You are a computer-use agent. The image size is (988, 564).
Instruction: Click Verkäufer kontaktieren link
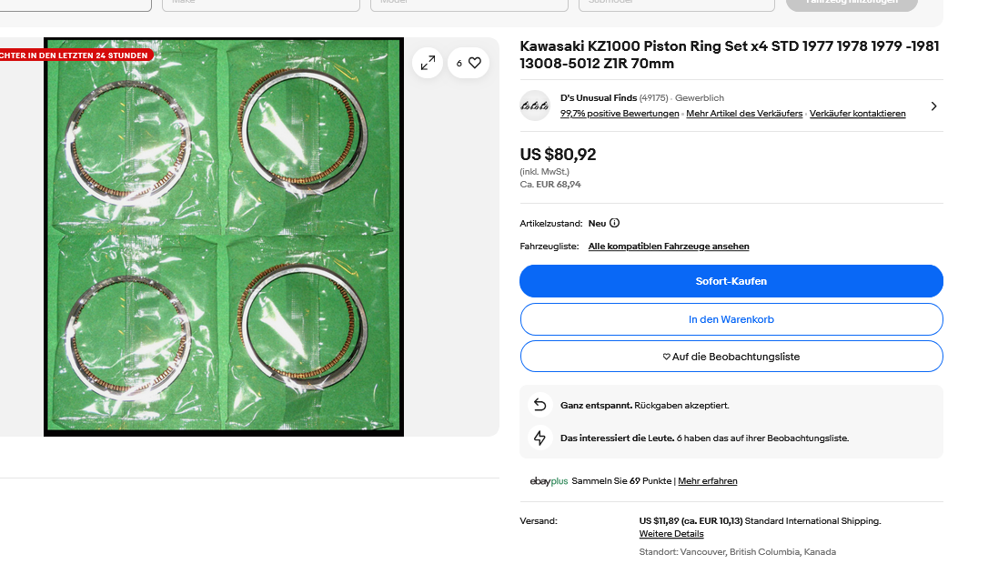pos(857,114)
